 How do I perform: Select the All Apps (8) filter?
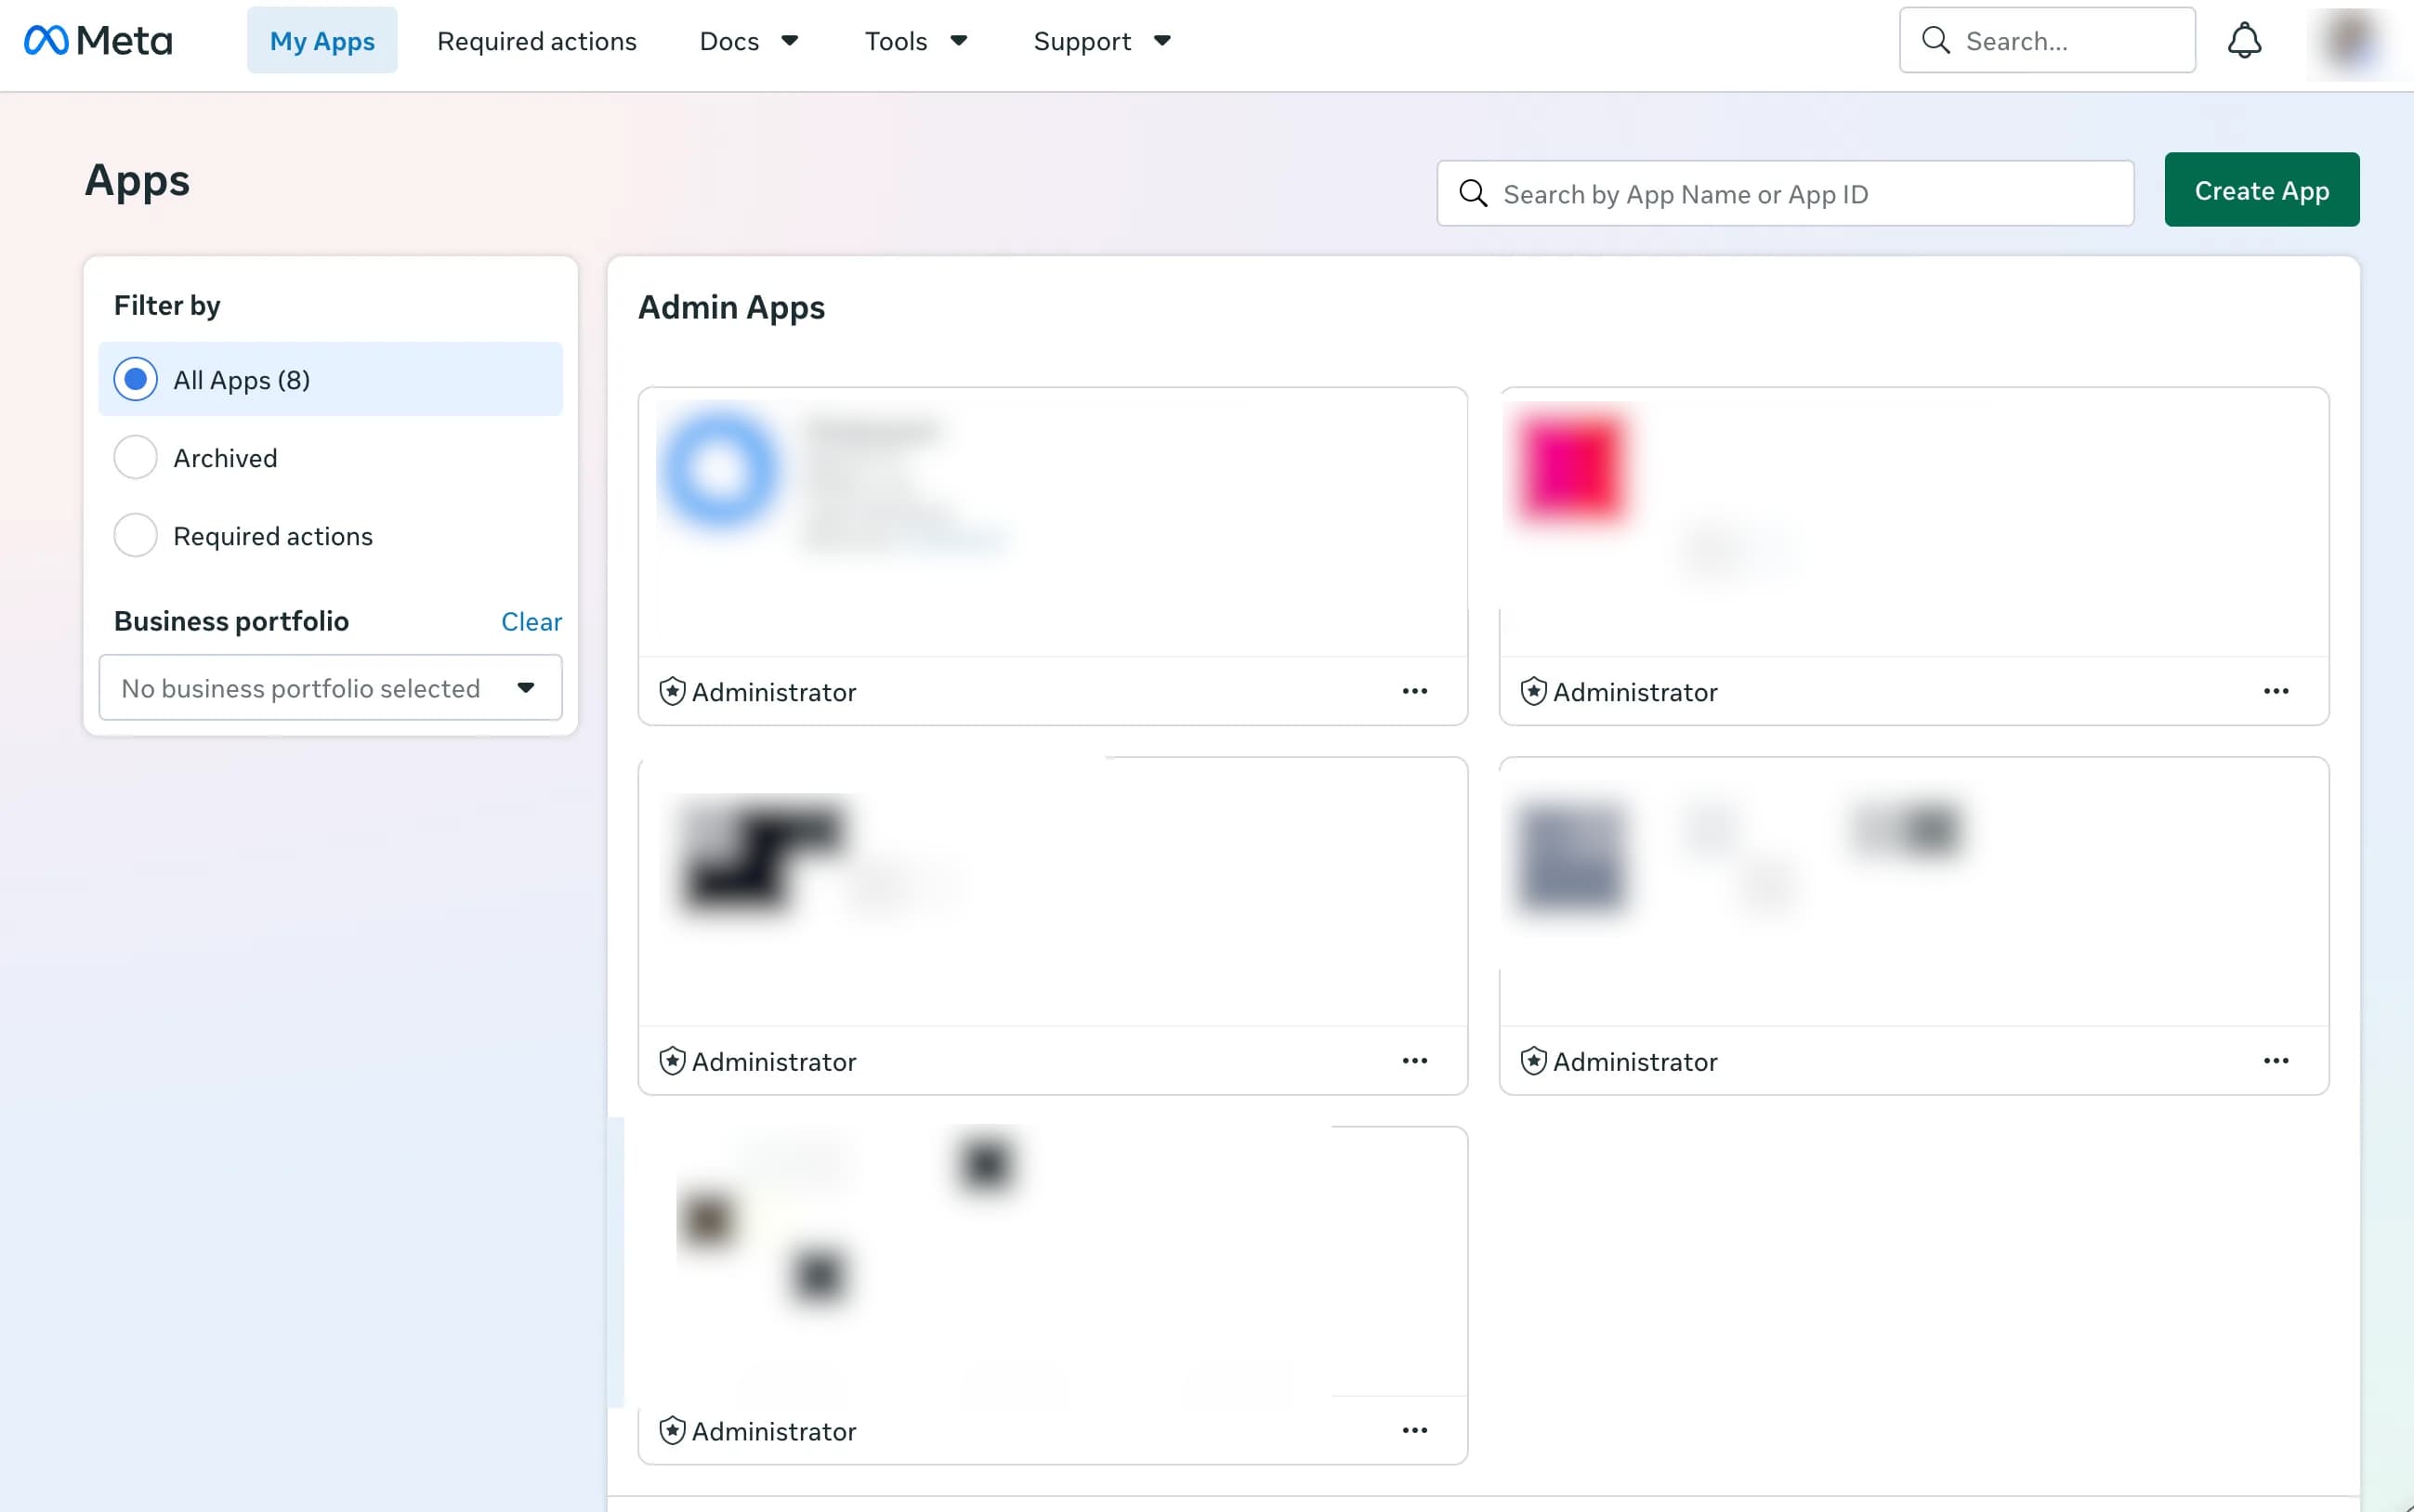click(x=330, y=379)
